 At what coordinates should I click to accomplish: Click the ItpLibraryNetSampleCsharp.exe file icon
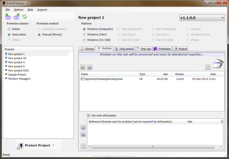coord(82,79)
